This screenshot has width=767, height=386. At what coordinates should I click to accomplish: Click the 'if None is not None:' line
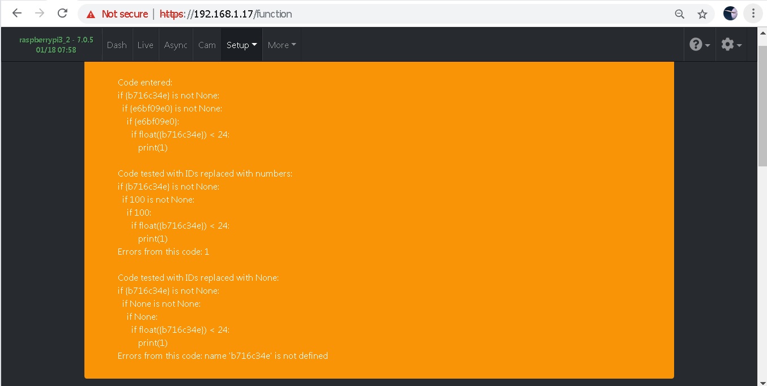click(161, 304)
